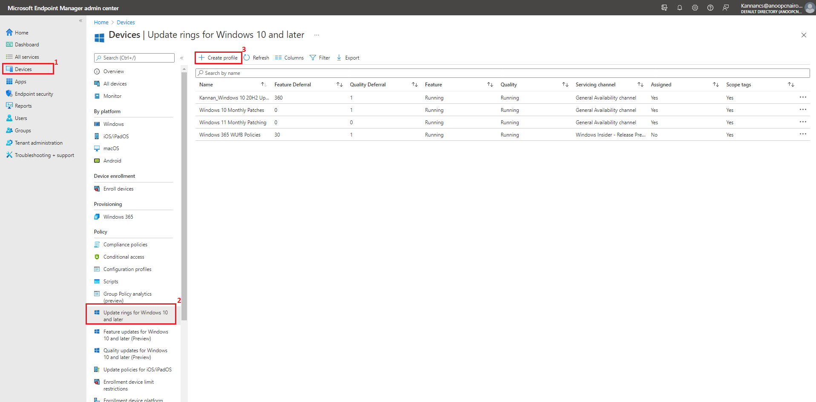Open Android platform devices
This screenshot has height=402, width=816.
112,160
